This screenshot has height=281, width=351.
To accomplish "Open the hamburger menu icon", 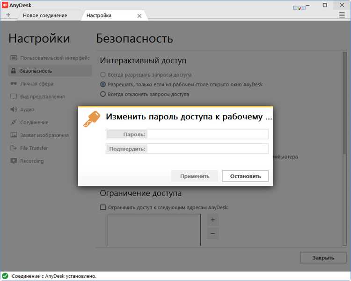I will click(x=342, y=15).
